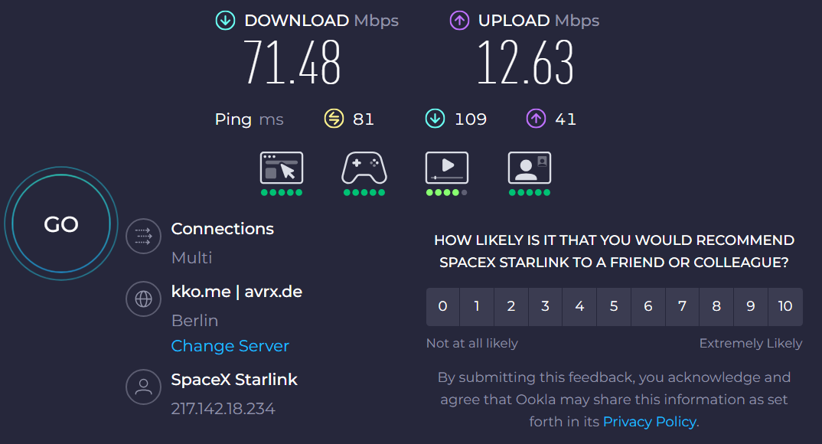Choose rating 5 in recommendation scale
This screenshot has width=822, height=444.
coord(614,307)
